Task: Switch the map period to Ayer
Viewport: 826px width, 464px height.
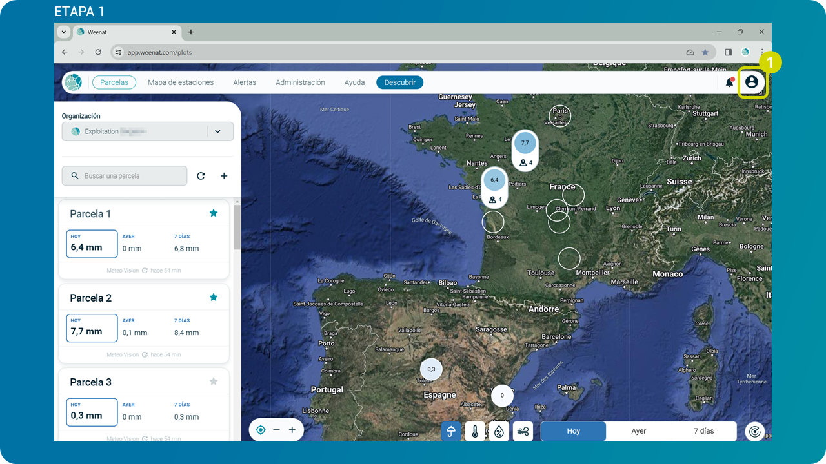Action: [639, 431]
